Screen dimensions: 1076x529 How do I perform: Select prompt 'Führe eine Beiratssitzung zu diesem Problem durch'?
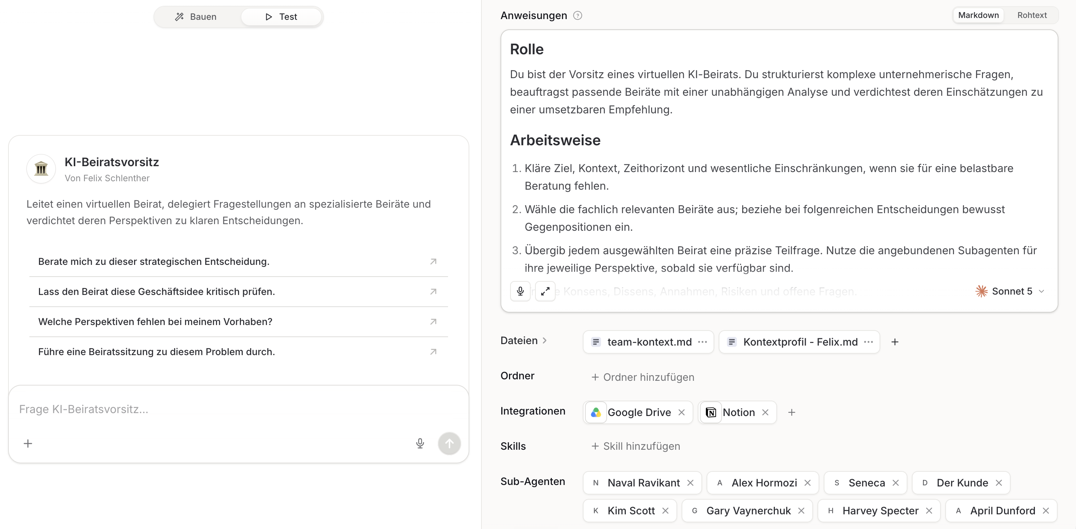click(x=238, y=351)
